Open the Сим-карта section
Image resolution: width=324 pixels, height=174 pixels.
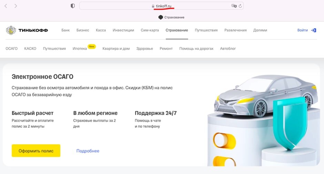tap(150, 30)
